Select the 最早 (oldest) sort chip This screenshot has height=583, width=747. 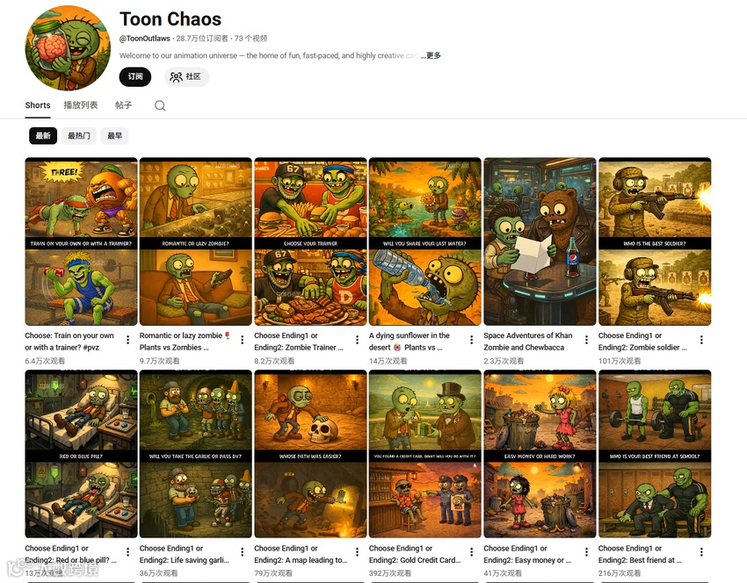[115, 135]
